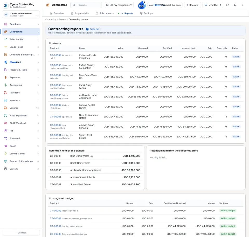Open the Expenses dollar icon
The height and width of the screenshot is (237, 249).
tap(5, 77)
